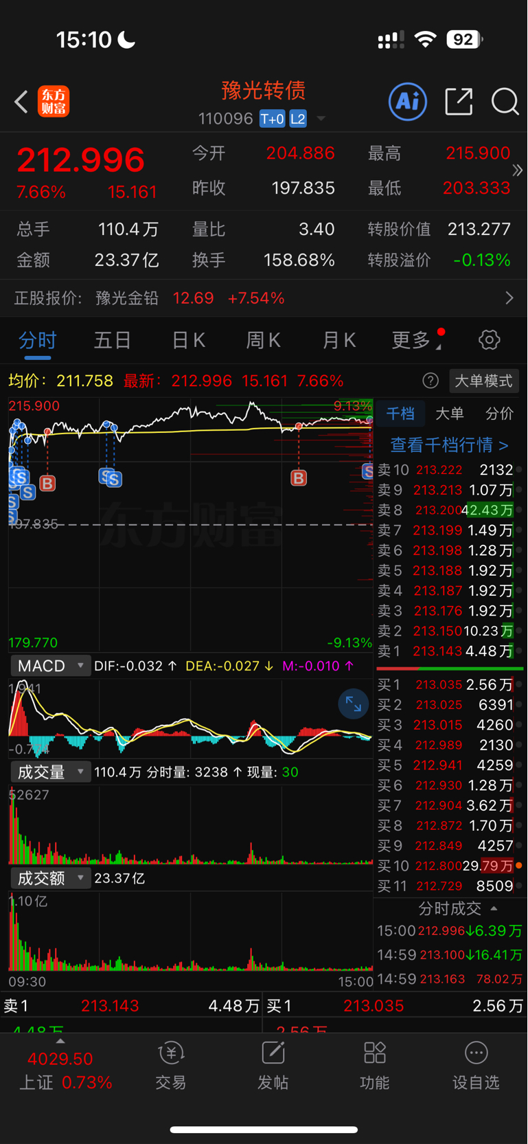Tap the MACD histogram chart area

pos(190,717)
